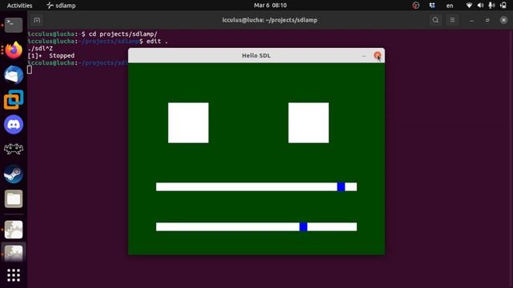The width and height of the screenshot is (513, 288).
Task: Select the second running sdlamp app icon at the dock bottom
Action: [x=14, y=253]
